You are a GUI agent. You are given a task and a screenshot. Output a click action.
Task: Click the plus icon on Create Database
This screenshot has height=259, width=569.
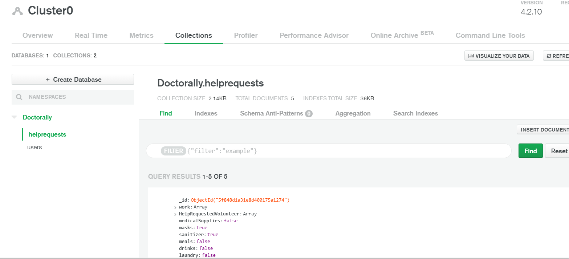pos(47,80)
